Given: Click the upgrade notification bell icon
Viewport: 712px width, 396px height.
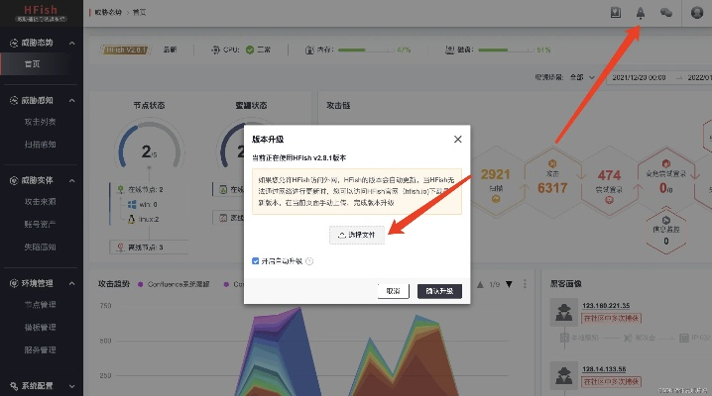Looking at the screenshot, I should (641, 12).
